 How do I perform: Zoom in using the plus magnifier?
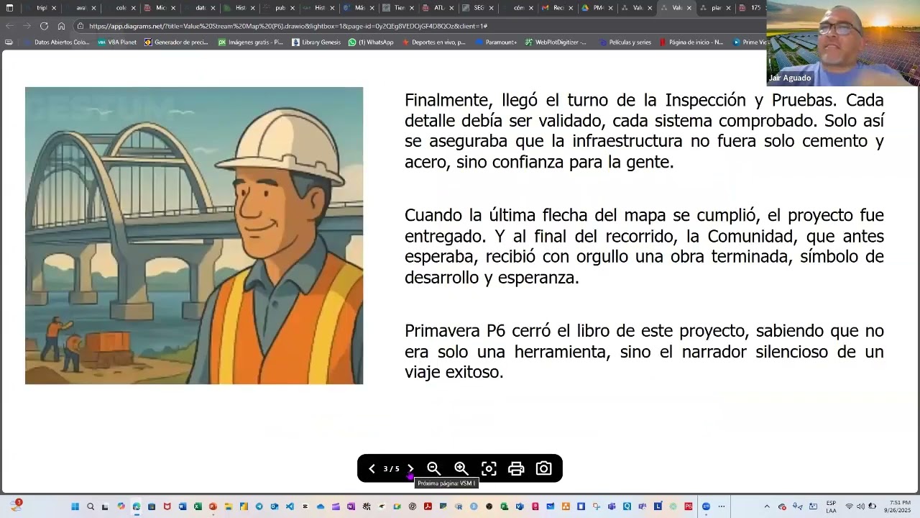(461, 468)
